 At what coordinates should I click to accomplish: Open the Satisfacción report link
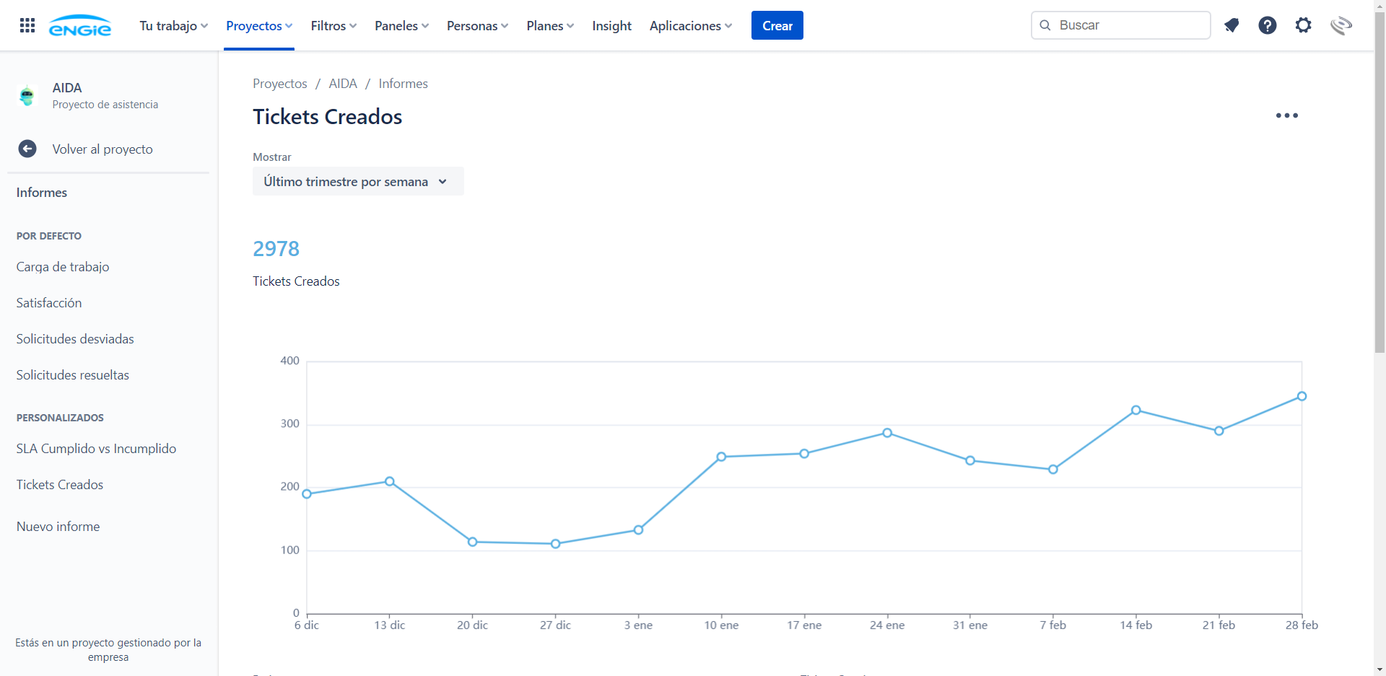[48, 302]
